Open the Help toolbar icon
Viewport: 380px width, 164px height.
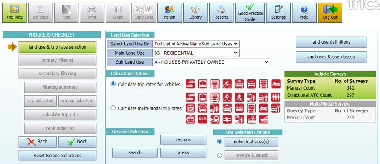(x=304, y=13)
